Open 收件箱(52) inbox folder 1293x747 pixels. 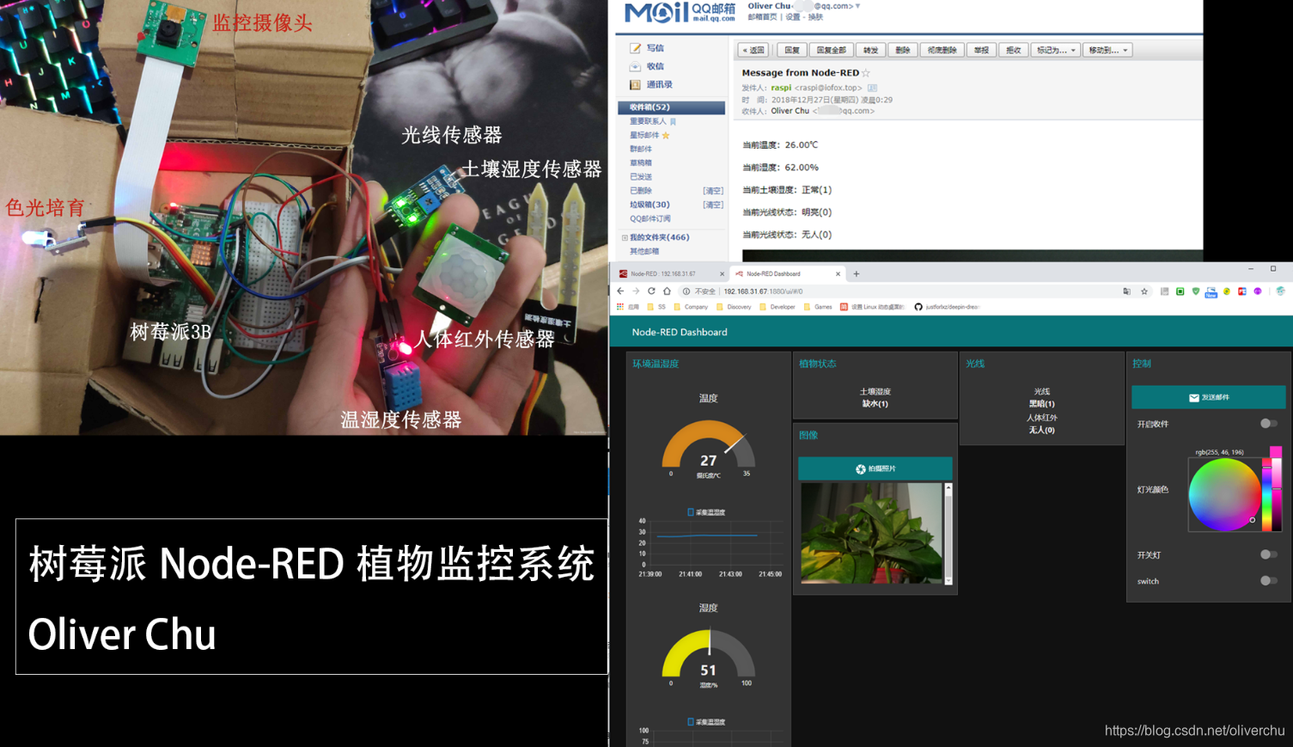click(671, 107)
